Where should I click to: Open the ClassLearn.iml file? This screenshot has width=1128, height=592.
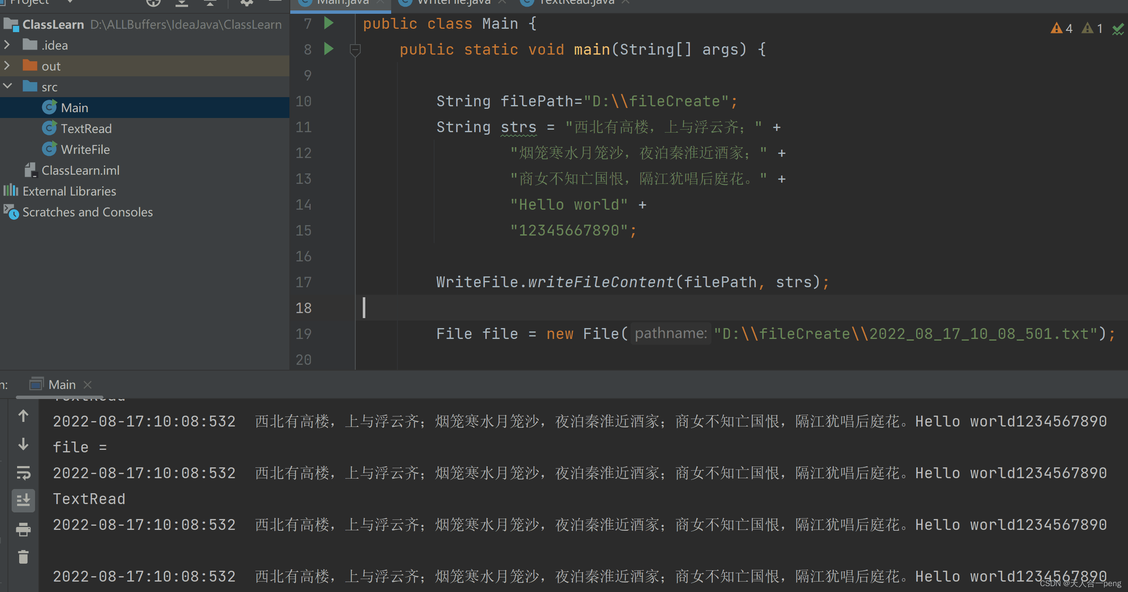80,171
